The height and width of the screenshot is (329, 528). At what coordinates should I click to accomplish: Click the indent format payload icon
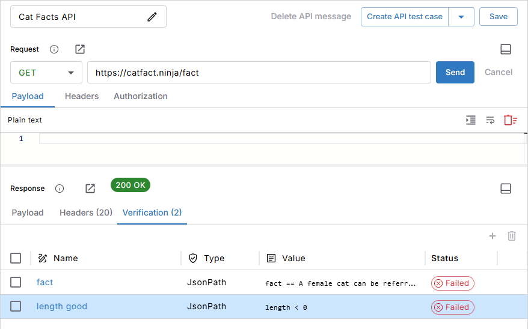click(x=471, y=120)
